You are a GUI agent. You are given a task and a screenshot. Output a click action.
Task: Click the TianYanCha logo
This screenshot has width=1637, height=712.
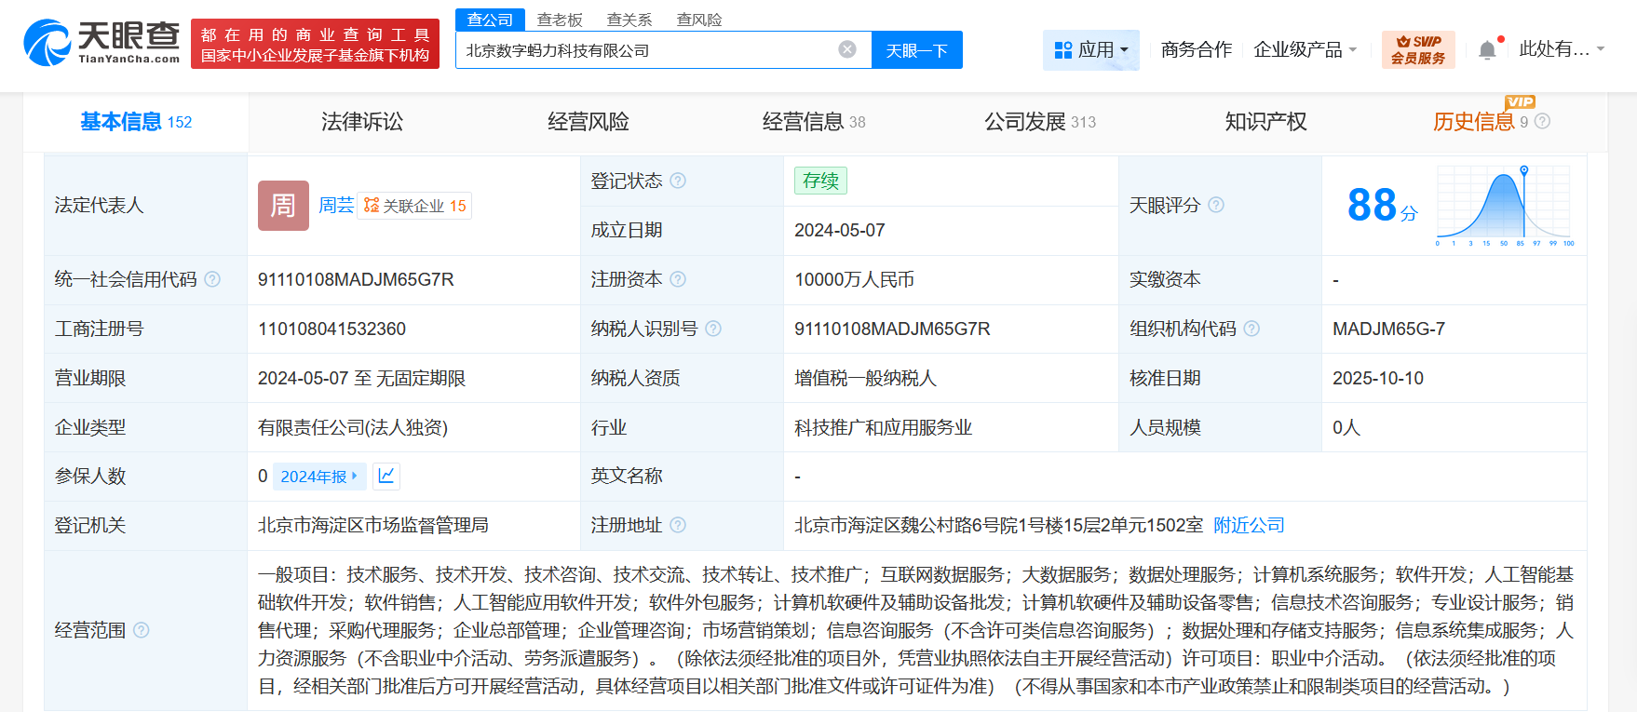click(101, 43)
